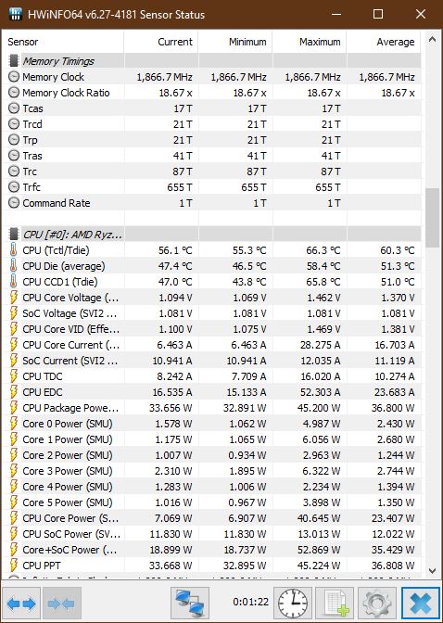Screen dimensions: 443x623
Task: Select the SoC Current (SVI2 row label
Action: click(x=70, y=361)
